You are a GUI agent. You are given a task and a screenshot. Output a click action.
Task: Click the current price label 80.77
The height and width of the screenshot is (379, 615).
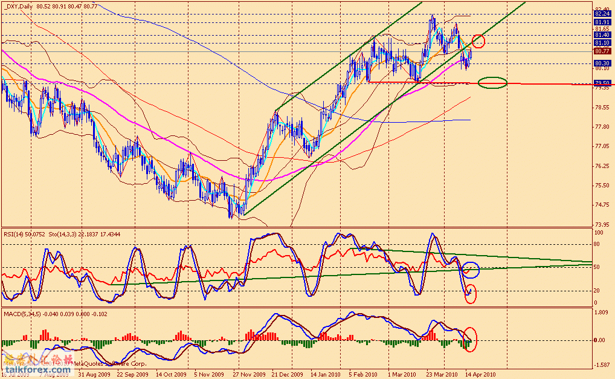602,51
